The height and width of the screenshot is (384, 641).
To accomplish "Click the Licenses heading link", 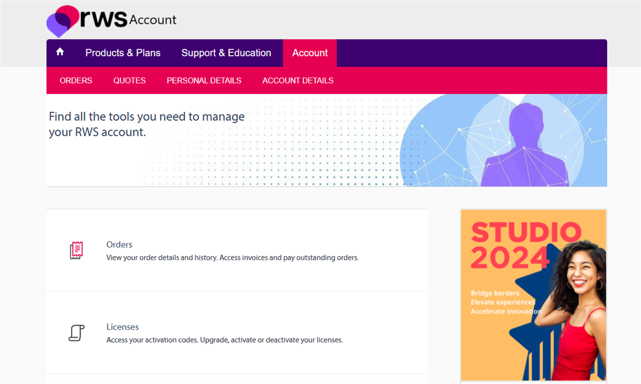I will (122, 327).
